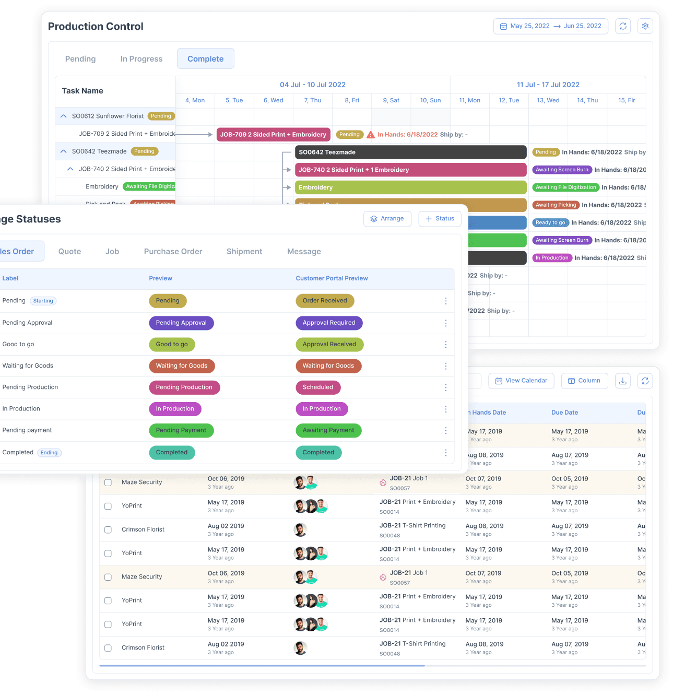Check the first Maze Security row checkbox

click(x=108, y=482)
